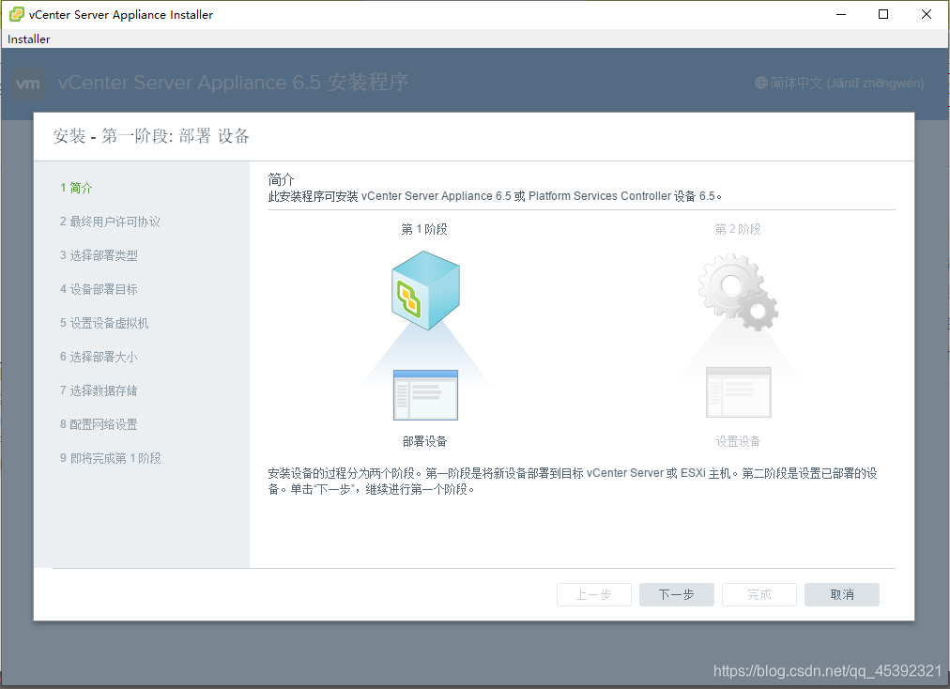Click the 设置设备 caption
Screen dimensions: 950x689
[x=738, y=442]
